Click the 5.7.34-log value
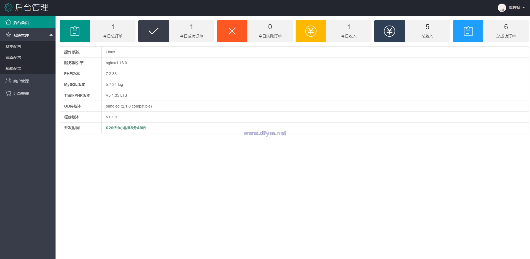530x259 pixels. coord(114,84)
